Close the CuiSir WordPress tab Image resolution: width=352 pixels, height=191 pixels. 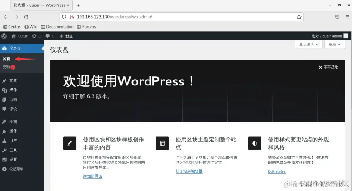click(68, 5)
